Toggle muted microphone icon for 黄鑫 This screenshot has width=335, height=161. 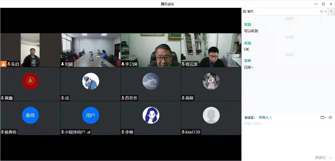pos(3,98)
